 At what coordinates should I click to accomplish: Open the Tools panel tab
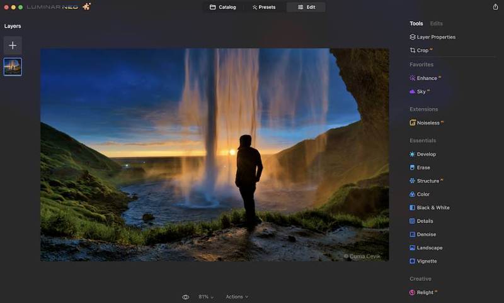click(x=416, y=23)
